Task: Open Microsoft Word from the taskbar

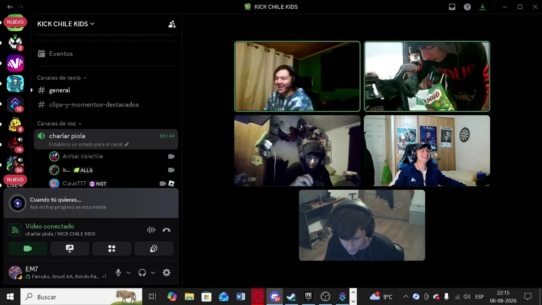Action: point(241,297)
